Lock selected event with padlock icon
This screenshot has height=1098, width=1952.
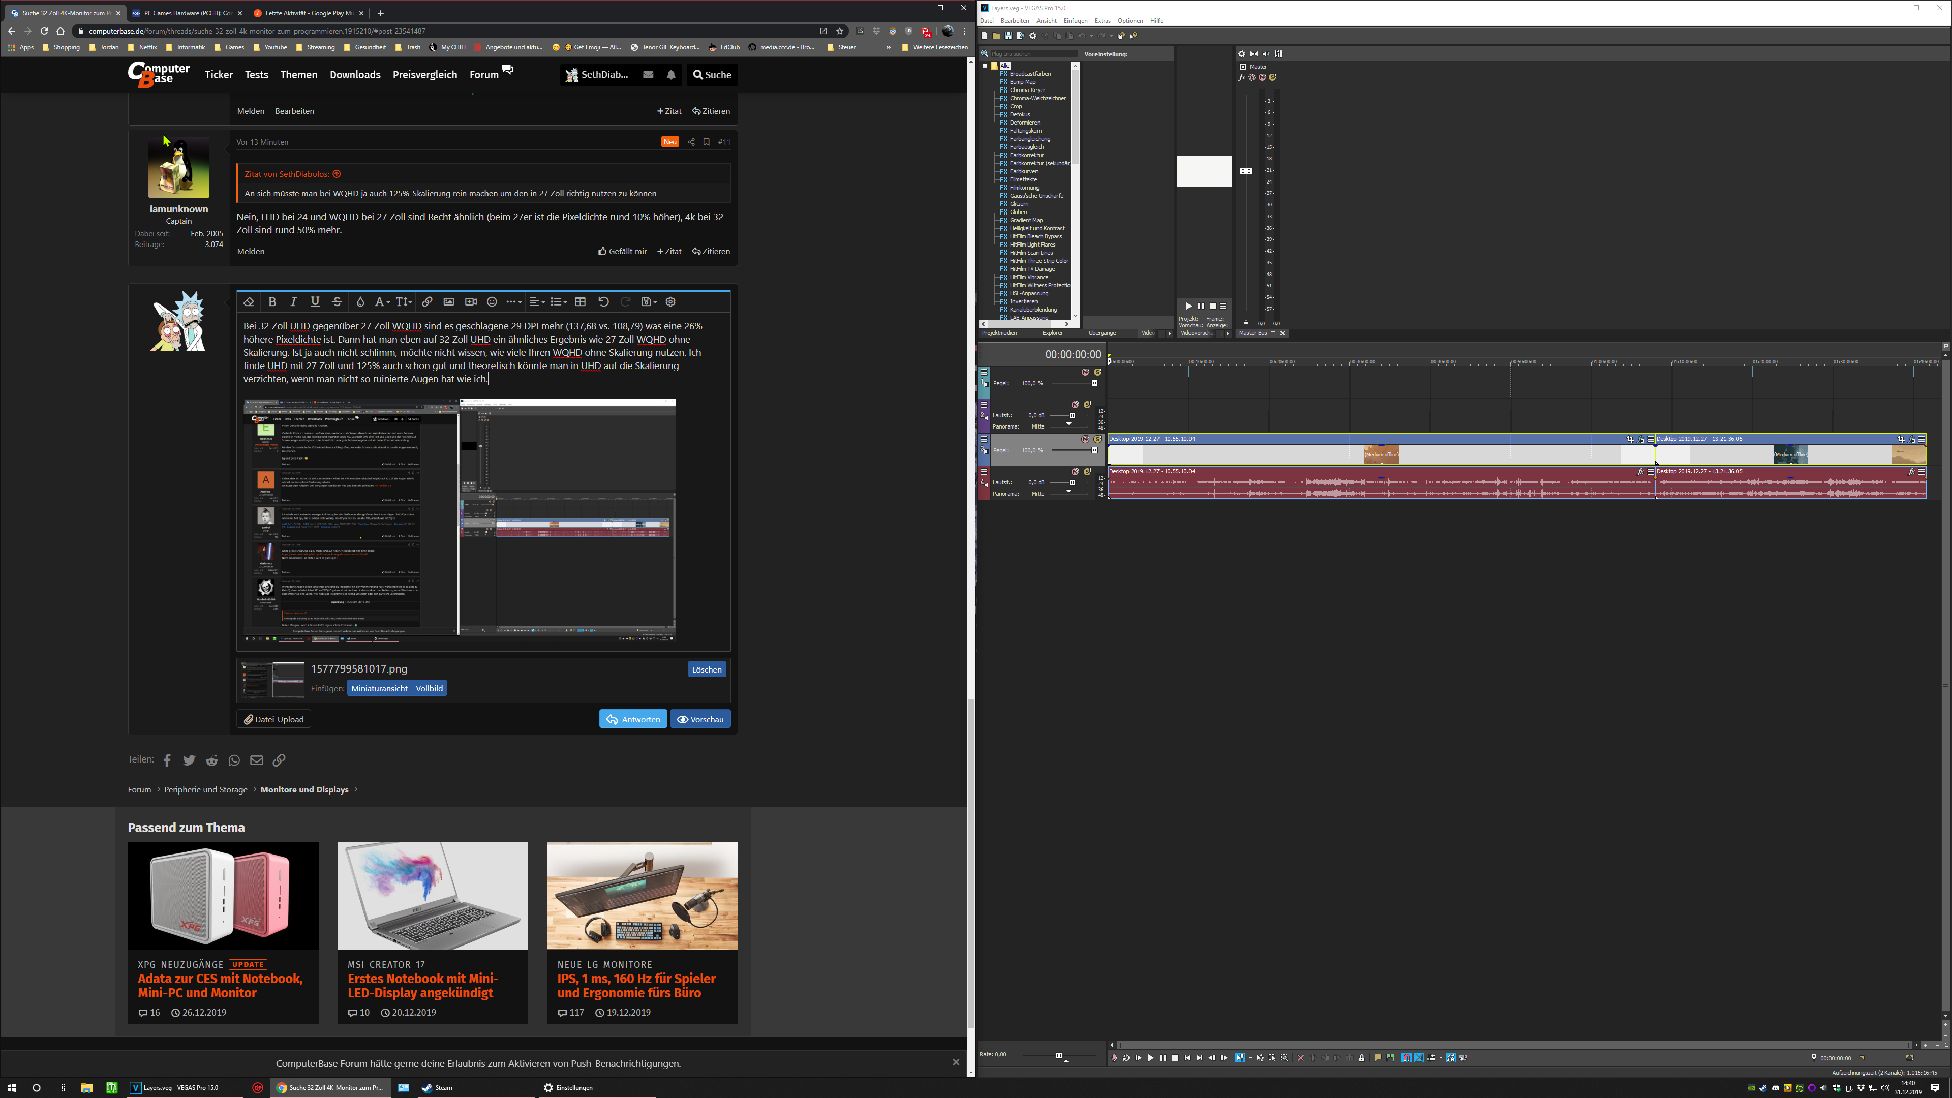click(1362, 1058)
